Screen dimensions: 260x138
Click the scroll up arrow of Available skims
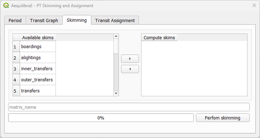pos(116,36)
